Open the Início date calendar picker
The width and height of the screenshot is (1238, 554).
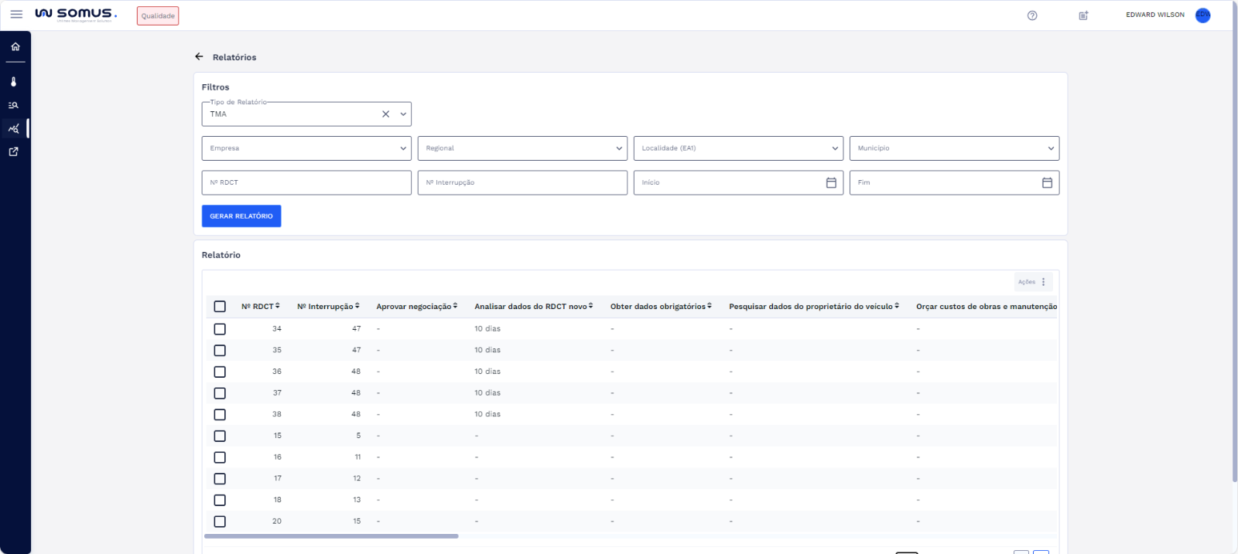(x=831, y=183)
